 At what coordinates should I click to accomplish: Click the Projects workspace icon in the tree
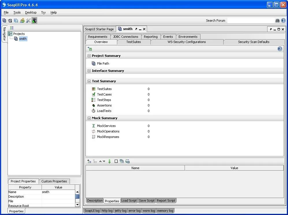pyautogui.click(x=10, y=34)
